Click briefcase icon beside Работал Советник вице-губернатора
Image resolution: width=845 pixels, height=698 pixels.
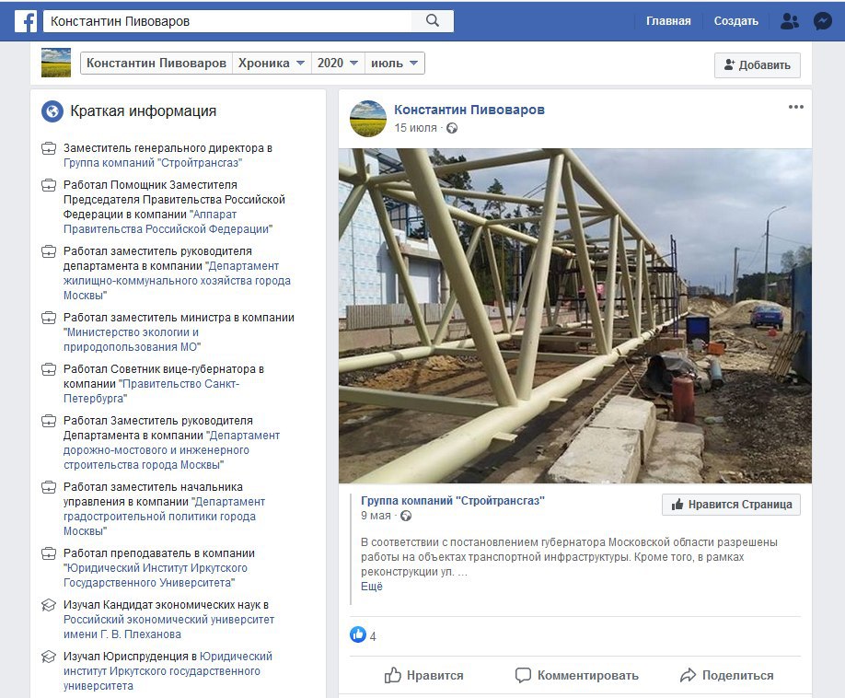[49, 370]
